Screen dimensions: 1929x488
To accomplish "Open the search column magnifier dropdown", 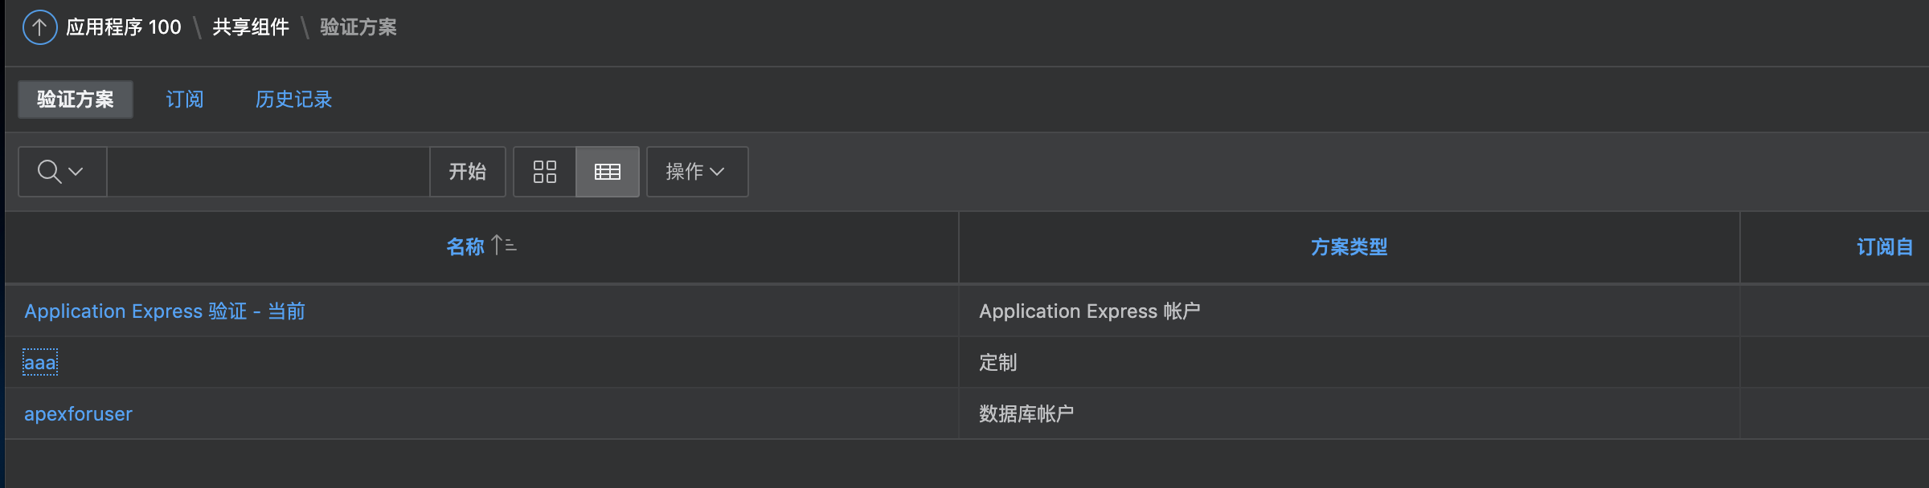I will (61, 172).
